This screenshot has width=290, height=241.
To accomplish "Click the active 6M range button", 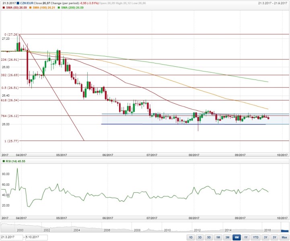I will point(237,238).
